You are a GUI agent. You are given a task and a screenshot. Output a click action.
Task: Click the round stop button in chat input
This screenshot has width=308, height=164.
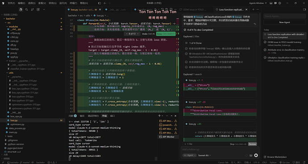pyautogui.click(x=256, y=155)
